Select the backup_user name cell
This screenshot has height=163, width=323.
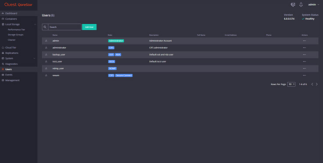(x=59, y=54)
